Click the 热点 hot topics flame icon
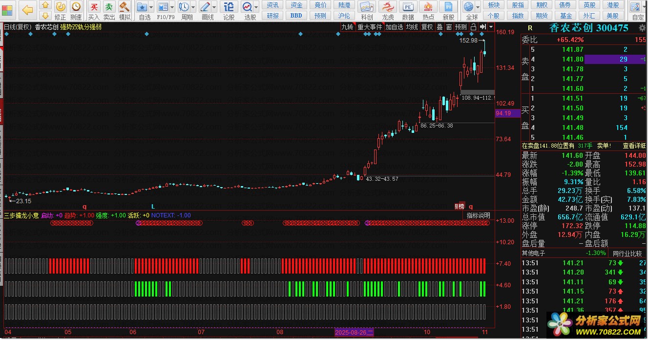Image resolution: width=649 pixels, height=340 pixels. tap(428, 10)
